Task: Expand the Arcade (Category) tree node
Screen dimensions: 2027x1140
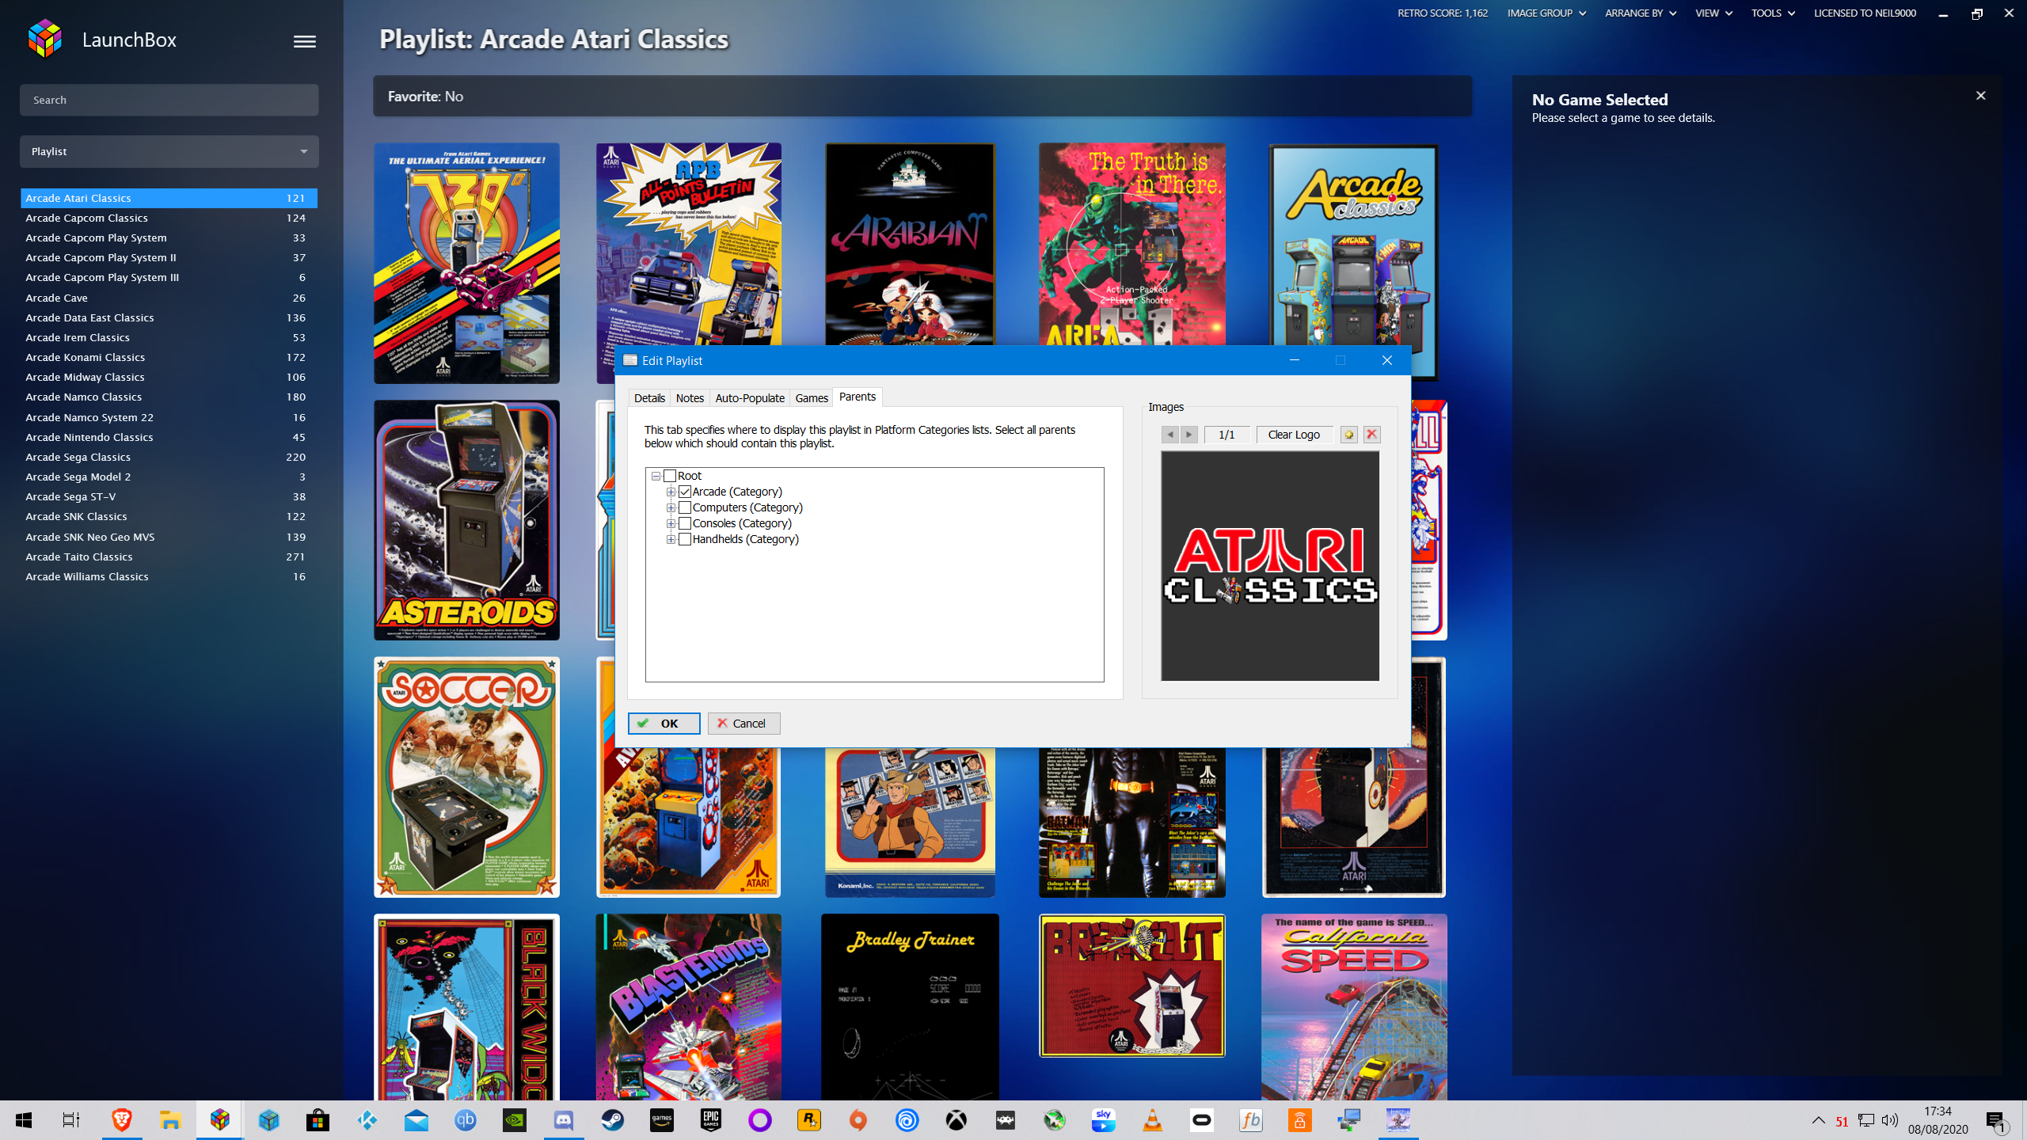Action: pos(671,492)
